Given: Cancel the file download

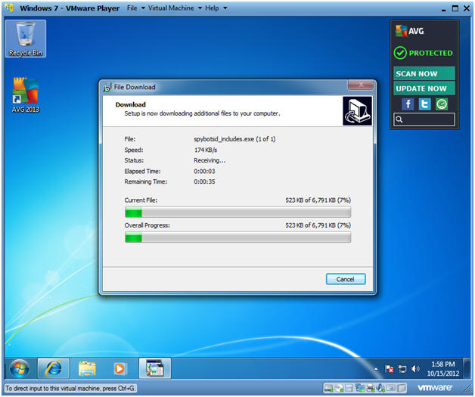Looking at the screenshot, I should click(x=346, y=279).
